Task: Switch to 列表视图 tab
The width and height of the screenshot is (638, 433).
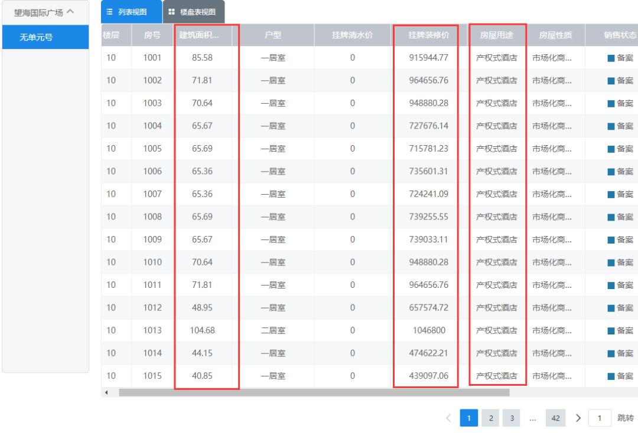Action: pyautogui.click(x=131, y=12)
